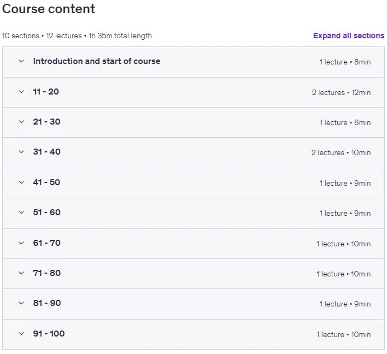This screenshot has width=387, height=354.
Task: Click 1 lecture • 10min for 91 - 100
Action: point(344,334)
